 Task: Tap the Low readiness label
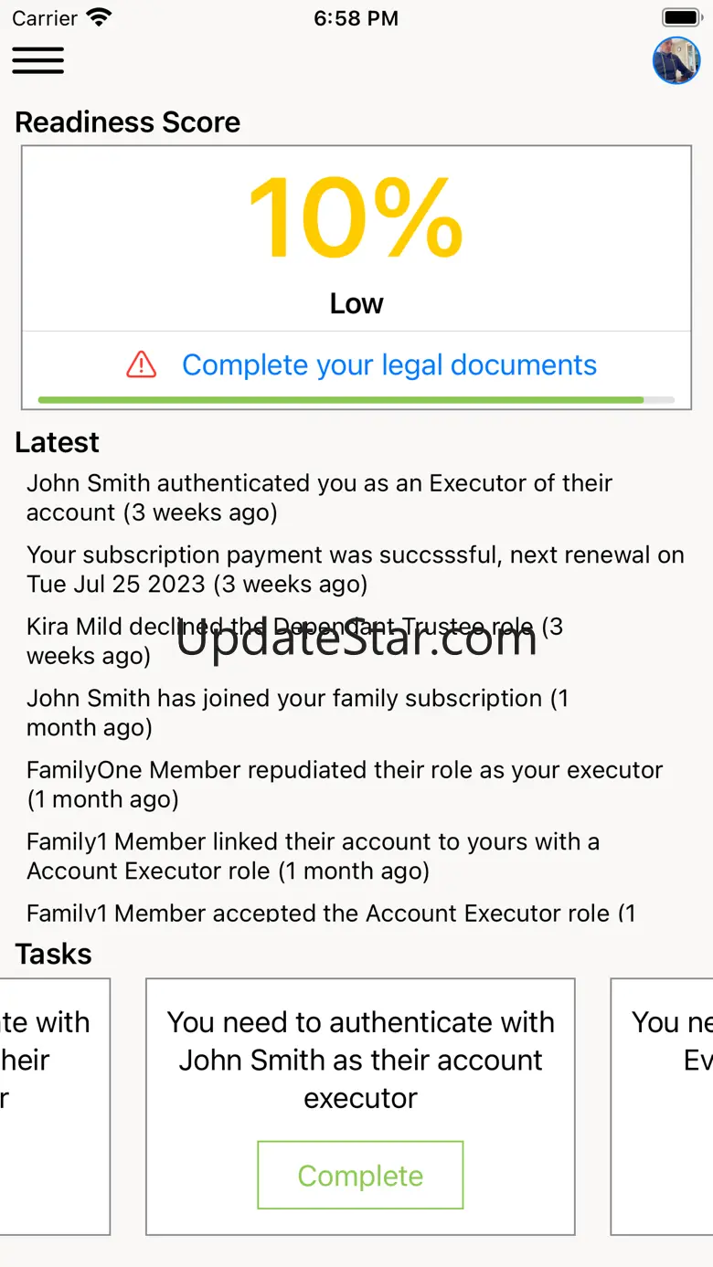coord(356,303)
